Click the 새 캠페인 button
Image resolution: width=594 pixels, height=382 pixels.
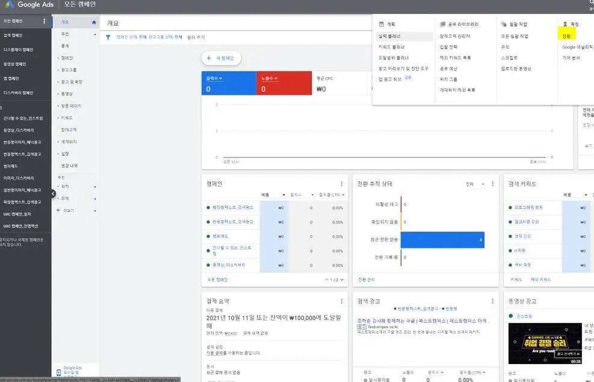[x=221, y=58]
